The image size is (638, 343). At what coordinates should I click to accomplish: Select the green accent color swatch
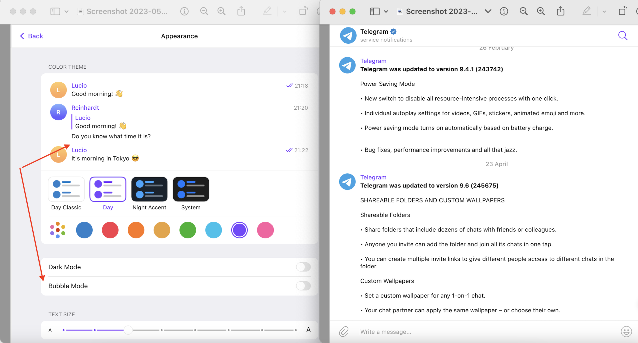(x=187, y=230)
